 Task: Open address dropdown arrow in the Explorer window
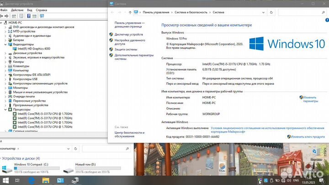pos(69,149)
